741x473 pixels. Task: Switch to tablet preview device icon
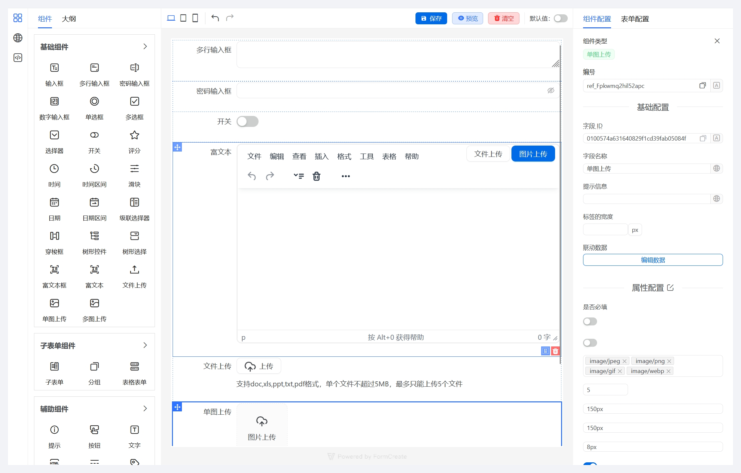(183, 18)
